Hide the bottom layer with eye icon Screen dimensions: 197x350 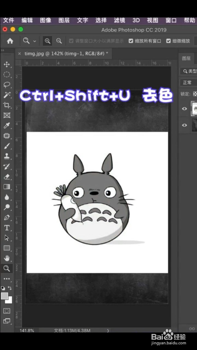[x=185, y=125]
